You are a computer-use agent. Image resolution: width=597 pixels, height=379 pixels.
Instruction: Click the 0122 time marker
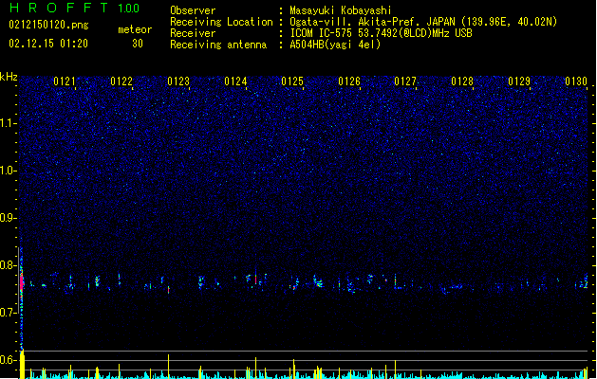(x=121, y=81)
